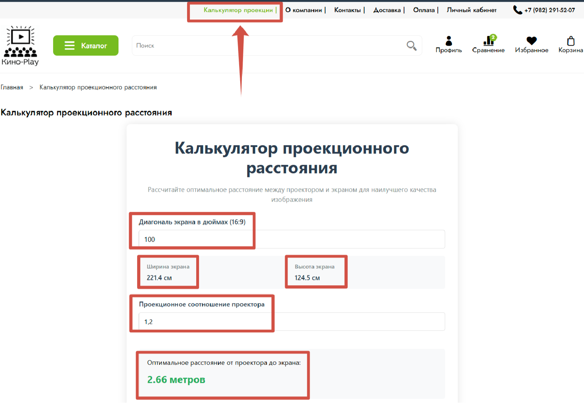This screenshot has height=405, width=584.
Task: Click the screen diagonal input field
Action: 292,239
